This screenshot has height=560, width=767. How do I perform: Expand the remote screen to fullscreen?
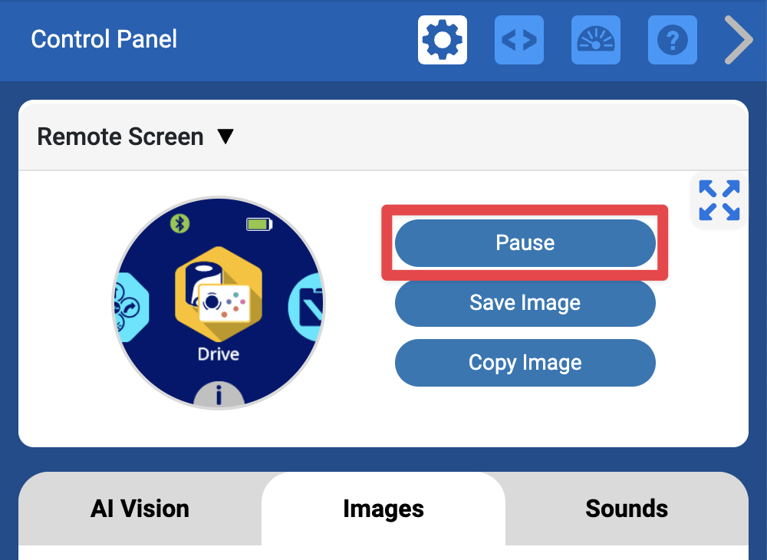coord(719,200)
